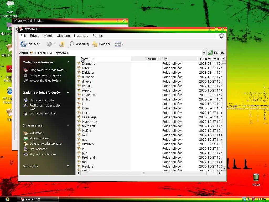This screenshot has height=202, width=269.
Task: Sort by Data modyfikacji column header
Action: click(210, 59)
